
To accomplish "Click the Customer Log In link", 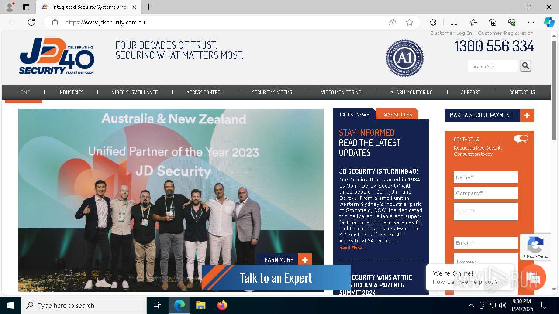I will [451, 33].
